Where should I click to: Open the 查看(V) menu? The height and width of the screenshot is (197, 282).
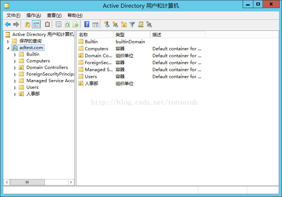click(x=54, y=15)
